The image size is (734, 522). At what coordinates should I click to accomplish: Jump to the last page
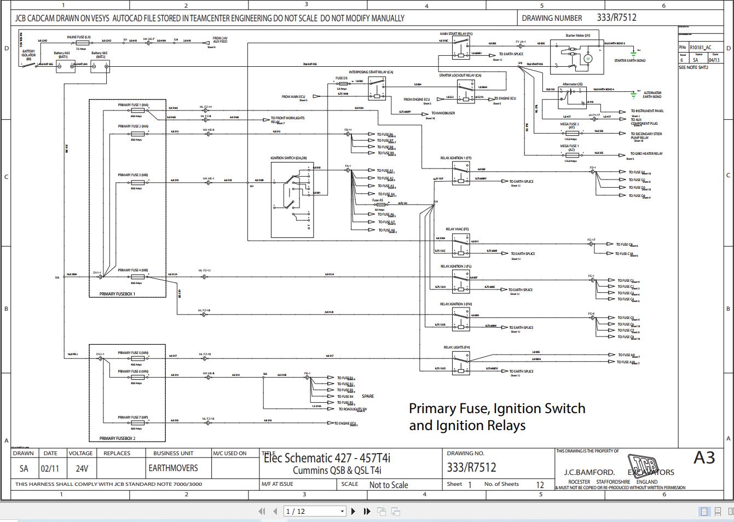click(367, 511)
